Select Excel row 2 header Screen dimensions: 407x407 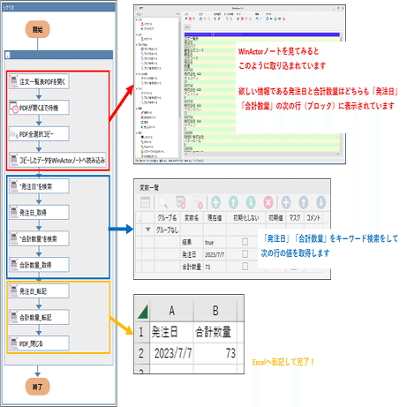(141, 353)
